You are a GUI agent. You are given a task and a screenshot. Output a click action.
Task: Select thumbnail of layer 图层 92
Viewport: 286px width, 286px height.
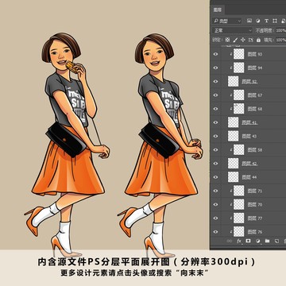[234, 81]
